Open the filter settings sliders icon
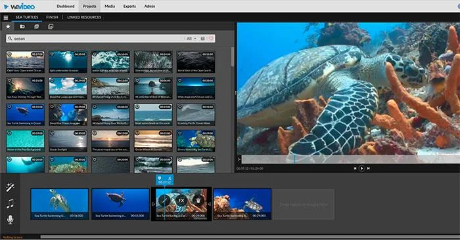The image size is (460, 240). pos(202,38)
